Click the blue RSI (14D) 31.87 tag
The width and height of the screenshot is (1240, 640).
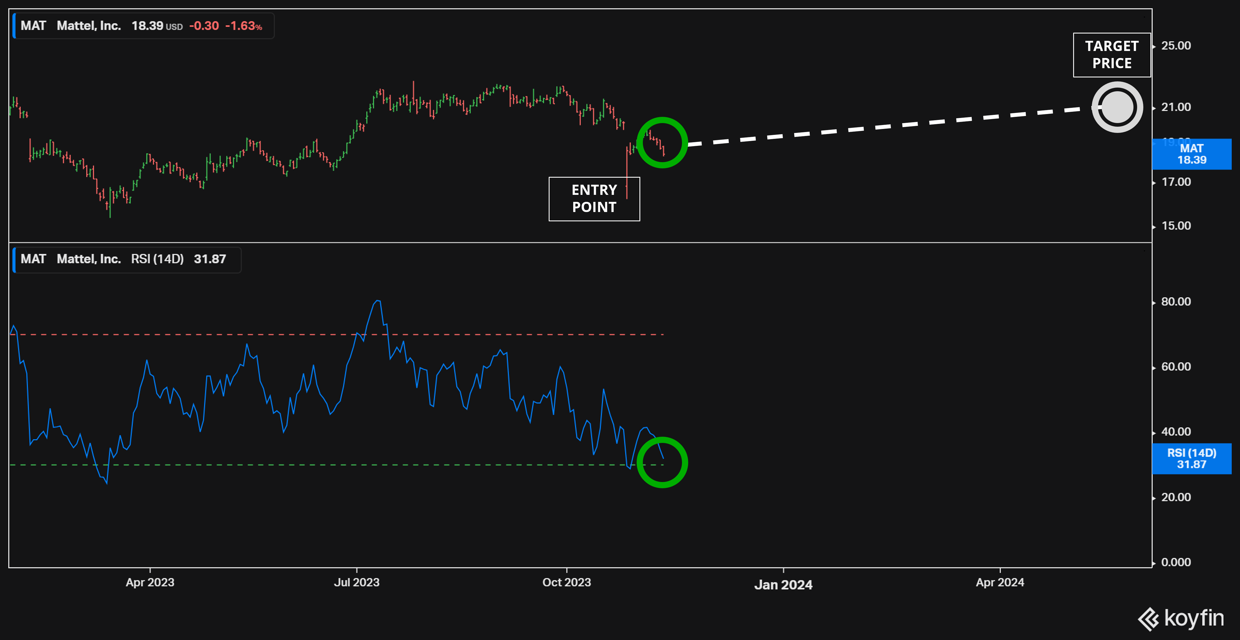[x=1191, y=459]
